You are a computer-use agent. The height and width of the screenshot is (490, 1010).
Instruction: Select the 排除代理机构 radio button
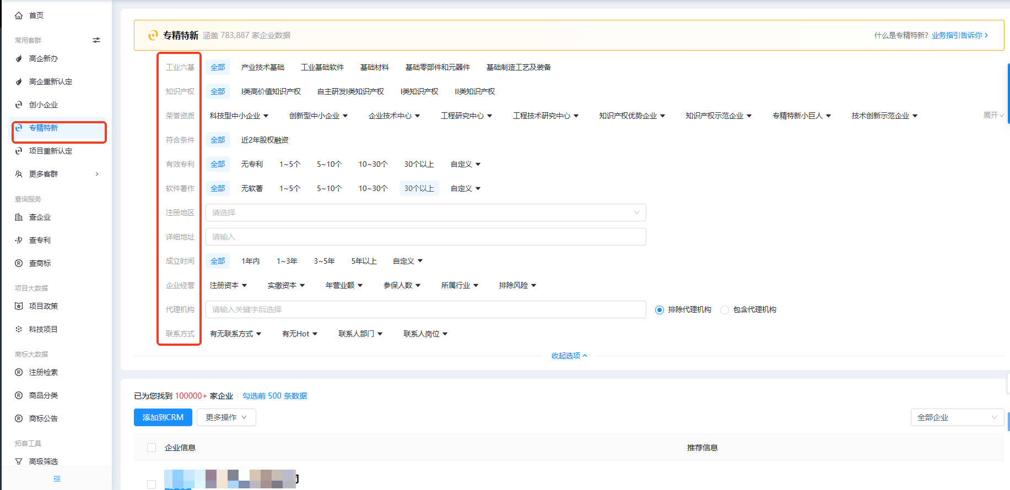[x=659, y=310]
